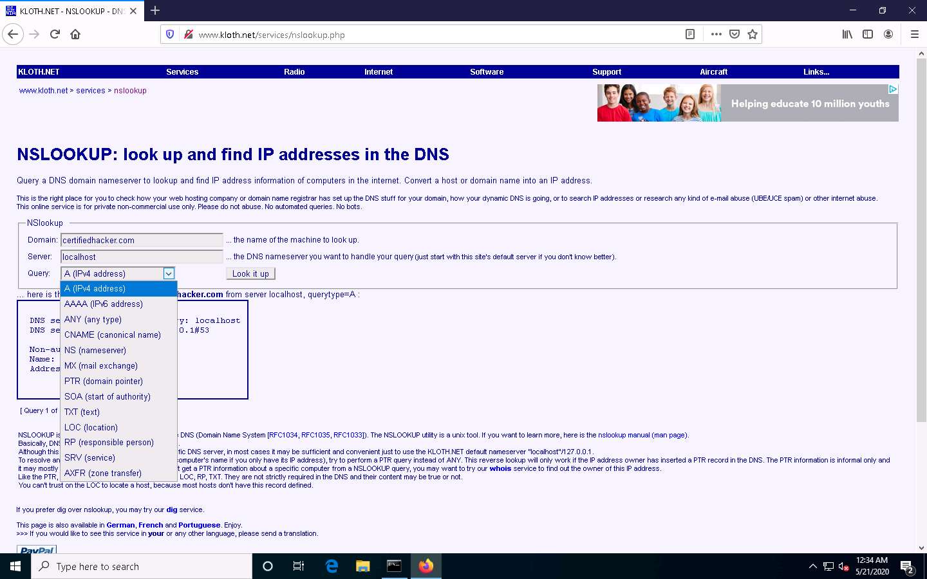Open the Firefox hamburger menu
927x579 pixels.
pyautogui.click(x=914, y=34)
